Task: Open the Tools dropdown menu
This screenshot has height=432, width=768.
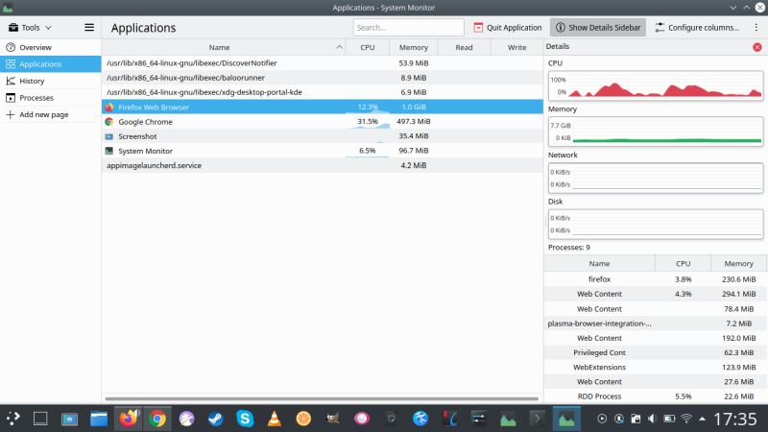Action: [31, 28]
